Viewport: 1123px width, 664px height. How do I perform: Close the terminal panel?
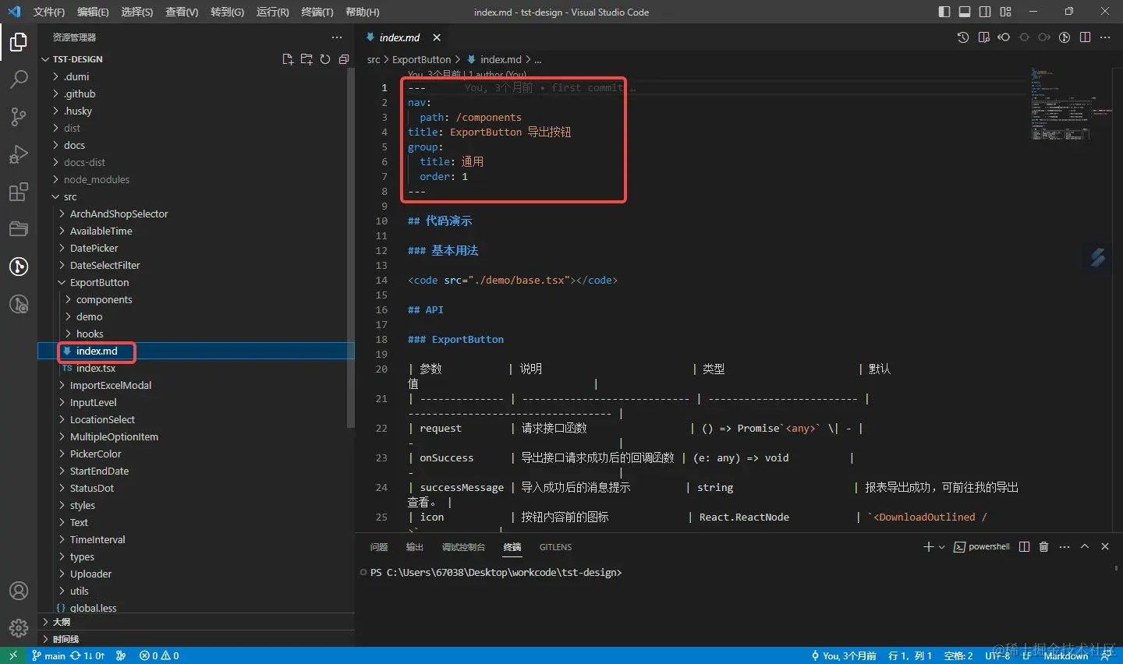[x=1105, y=547]
